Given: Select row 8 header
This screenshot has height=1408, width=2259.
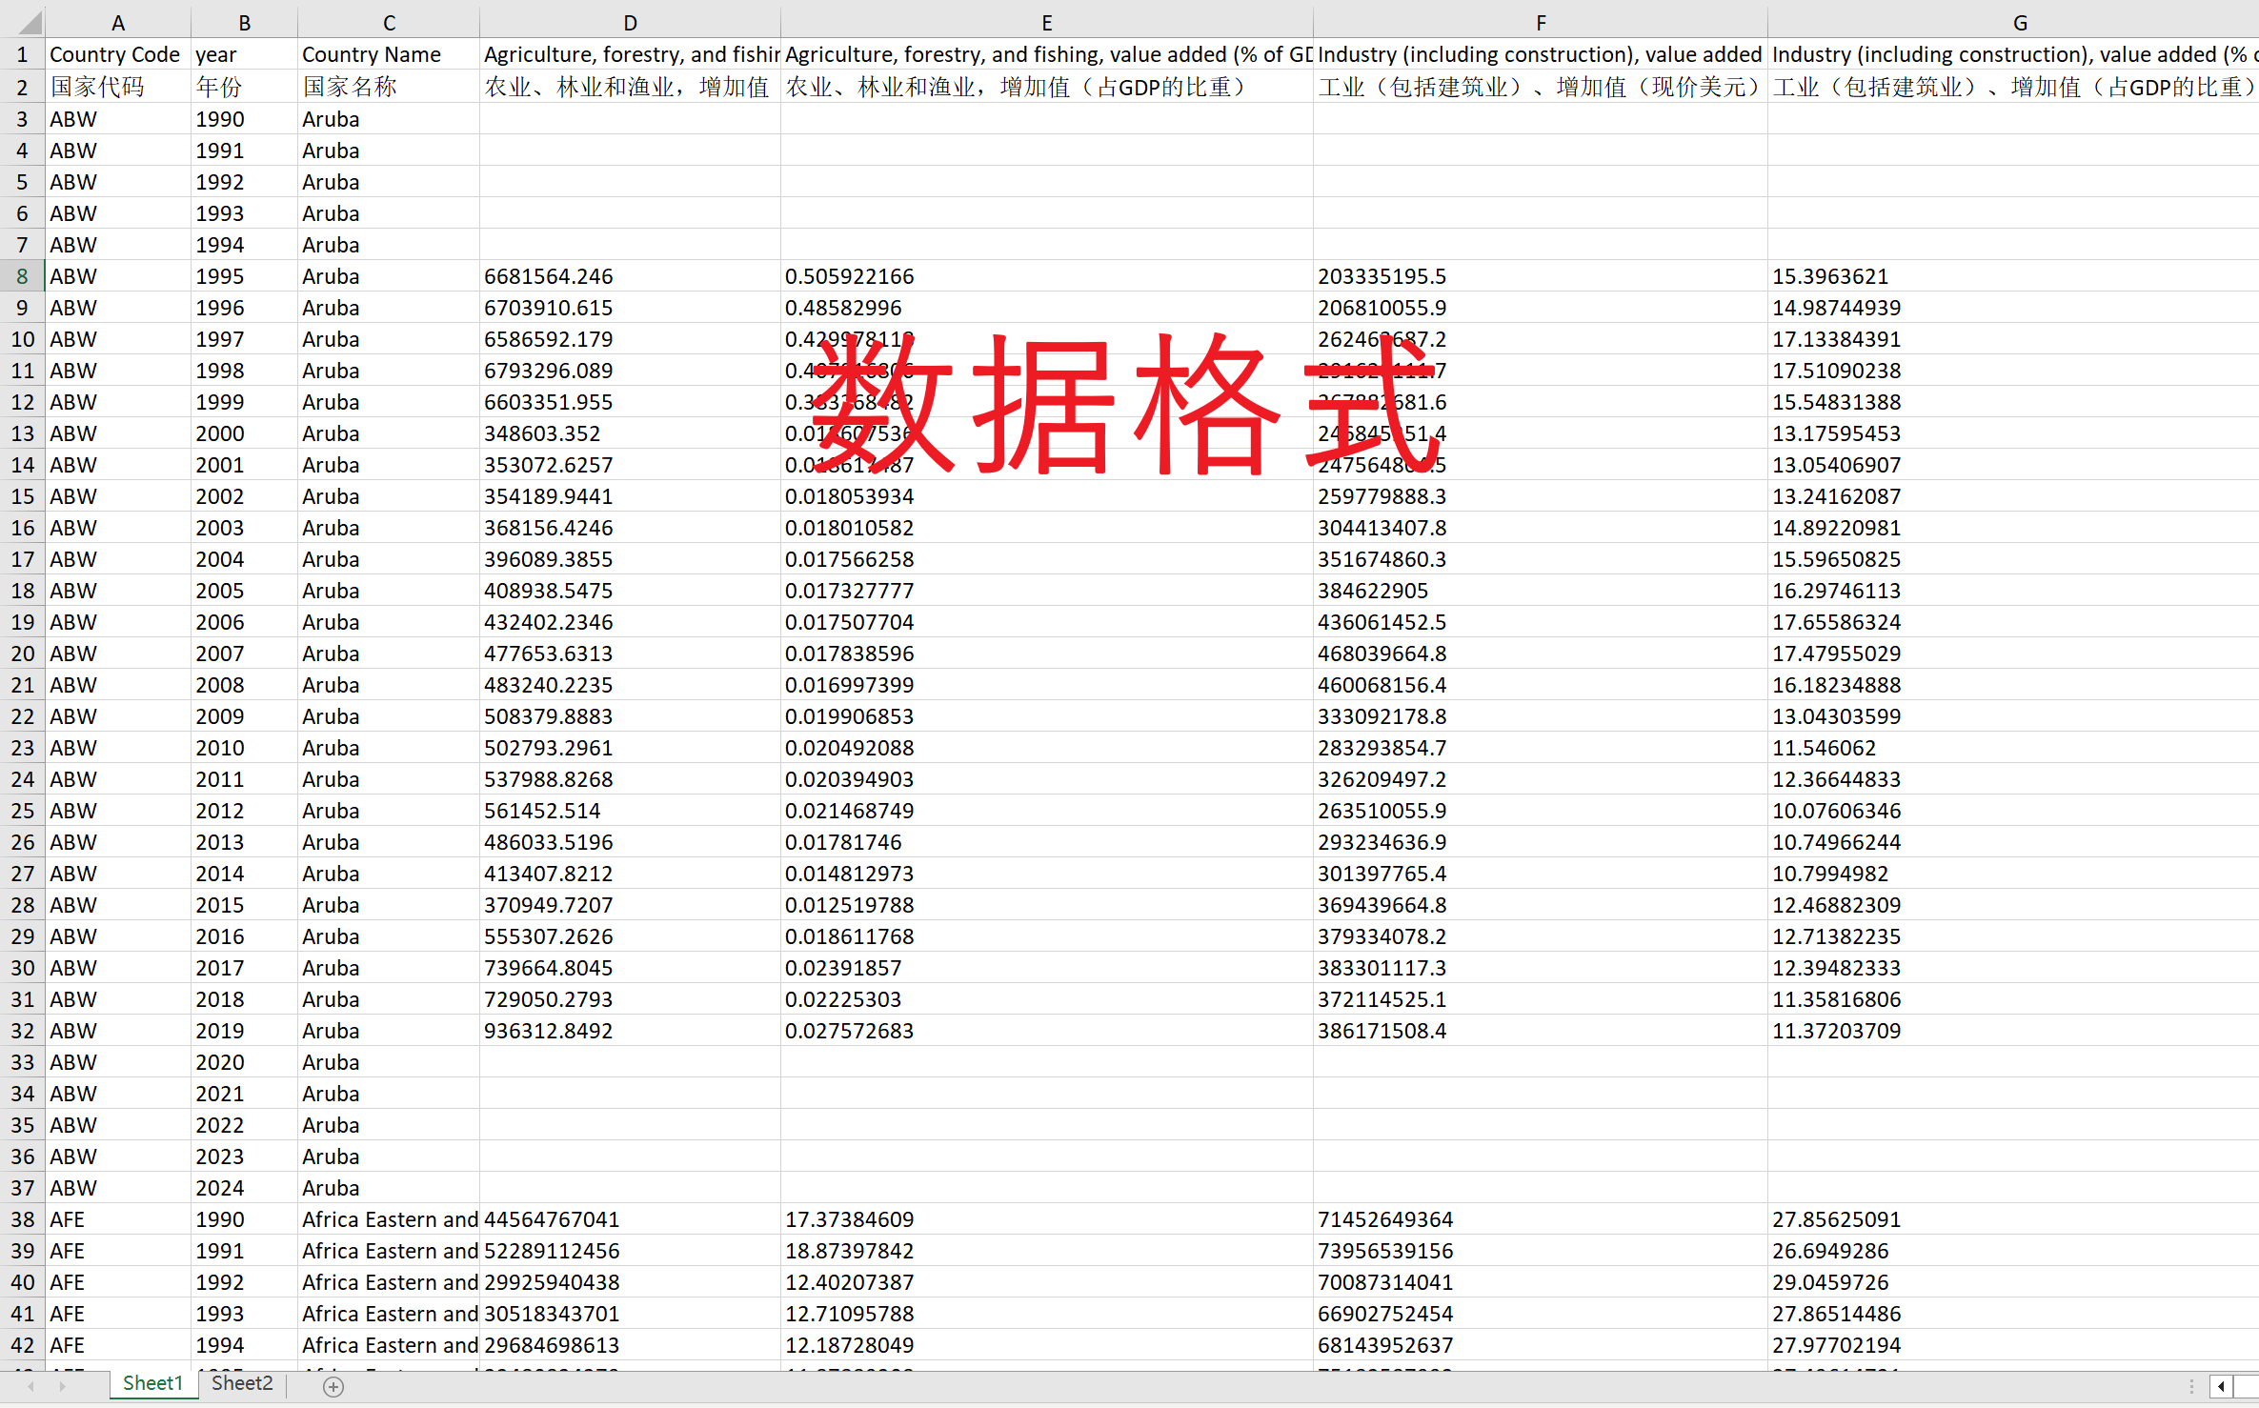Looking at the screenshot, I should [22, 276].
